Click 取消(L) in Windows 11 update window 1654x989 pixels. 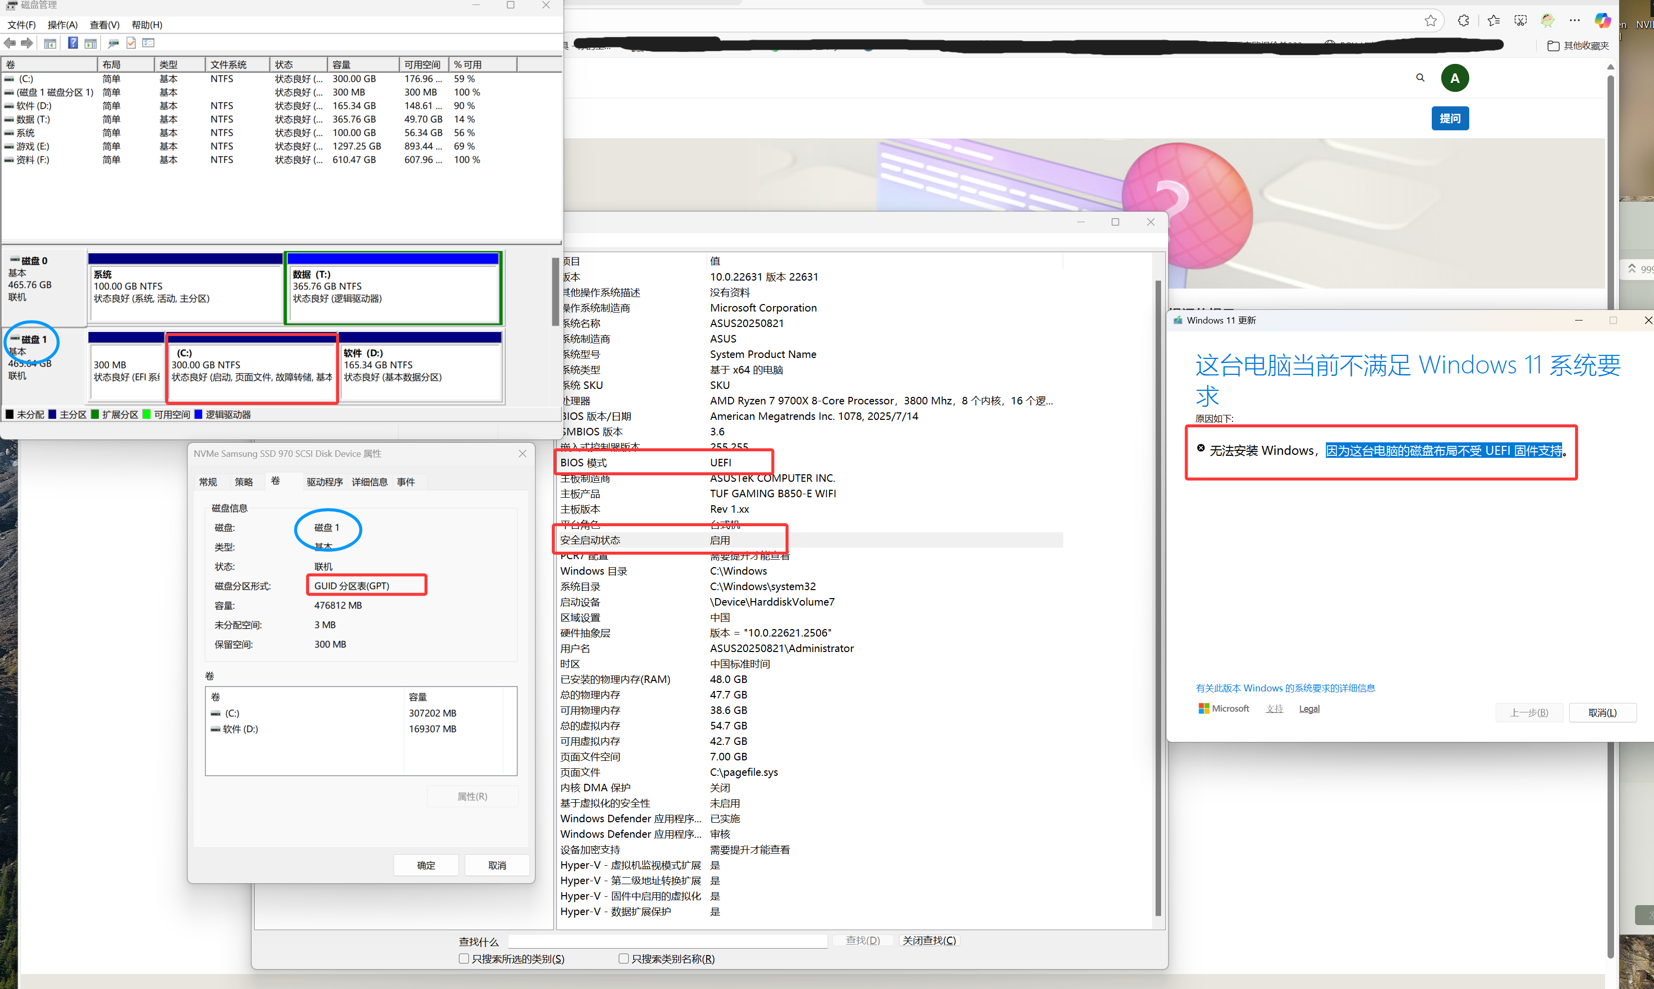click(x=1603, y=712)
